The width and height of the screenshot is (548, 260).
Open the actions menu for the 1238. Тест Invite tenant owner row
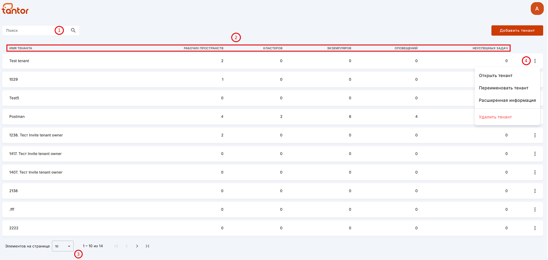click(535, 135)
